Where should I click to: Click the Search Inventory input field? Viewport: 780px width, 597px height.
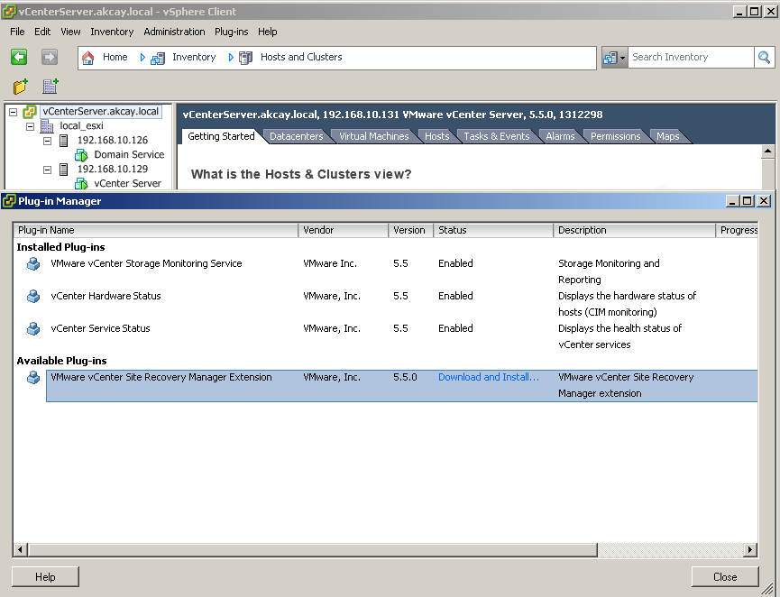[691, 57]
